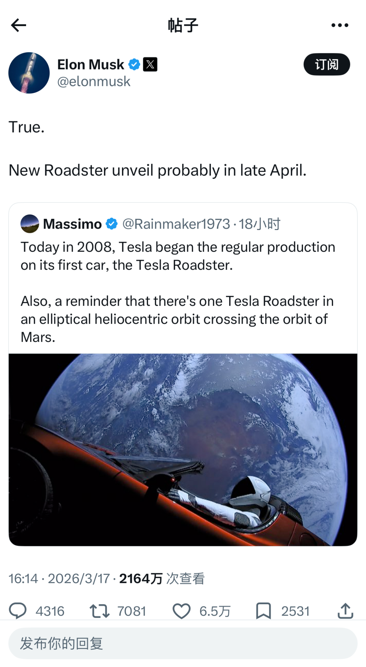
Task: Open the three-dot more options menu
Action: [x=340, y=25]
